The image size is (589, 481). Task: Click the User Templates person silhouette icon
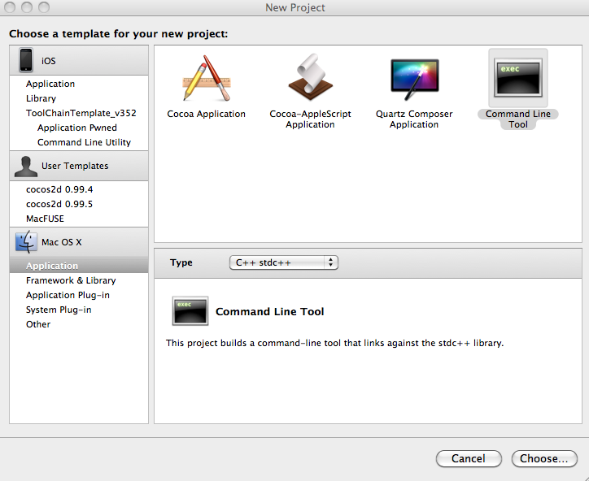click(26, 166)
